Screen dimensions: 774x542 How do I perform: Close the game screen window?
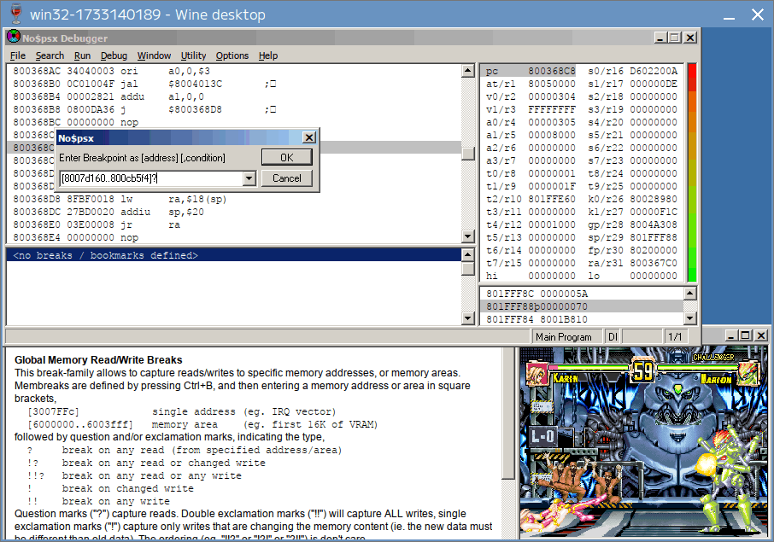click(760, 335)
